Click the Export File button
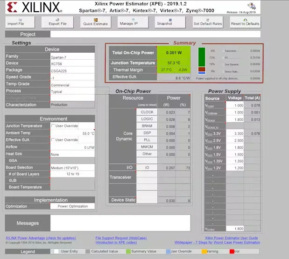This screenshot has height=259, width=289. pos(57,22)
